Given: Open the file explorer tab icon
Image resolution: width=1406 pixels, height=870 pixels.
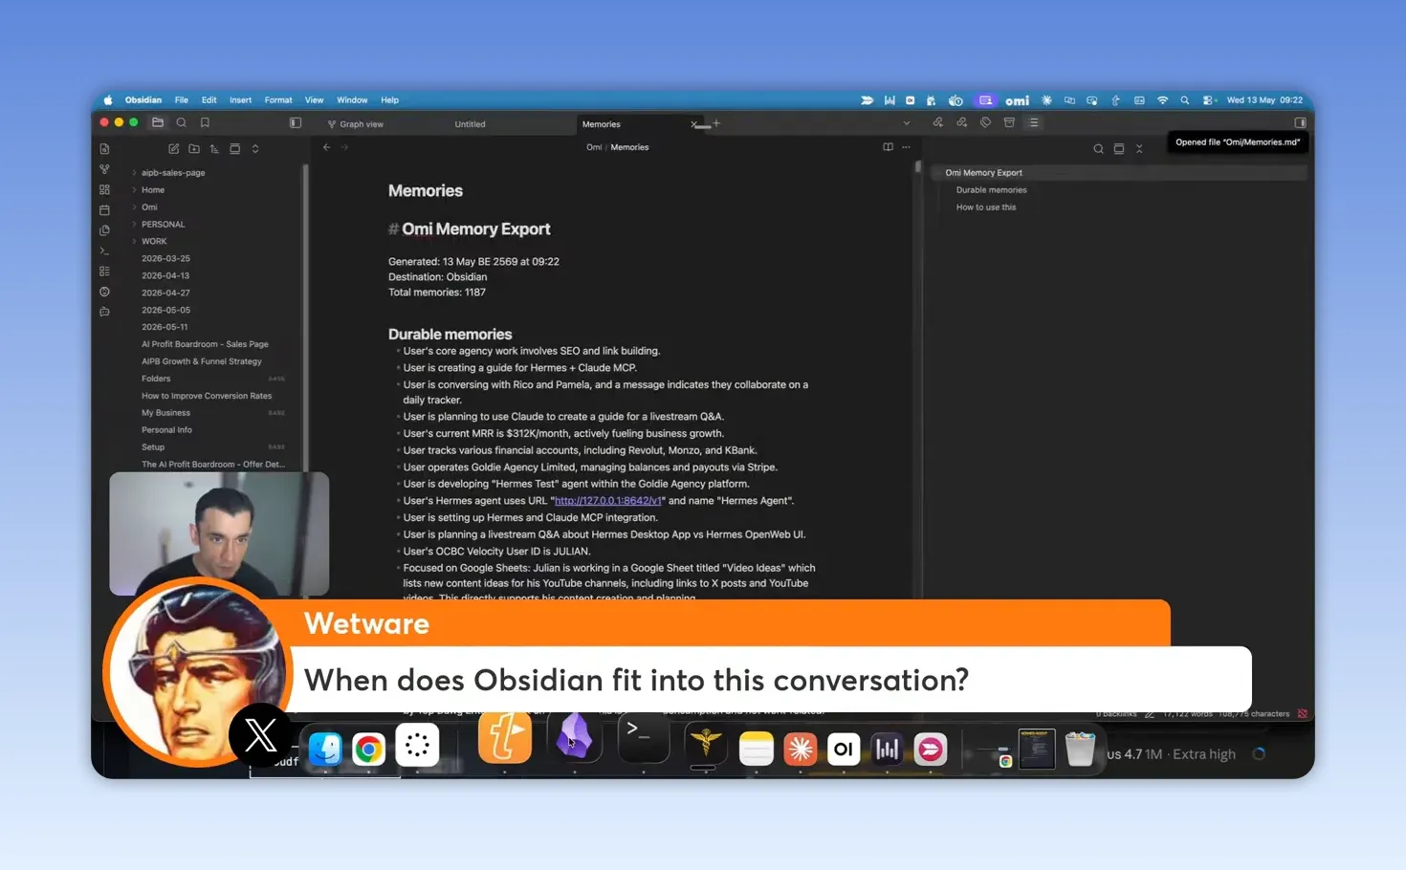Looking at the screenshot, I should point(158,122).
